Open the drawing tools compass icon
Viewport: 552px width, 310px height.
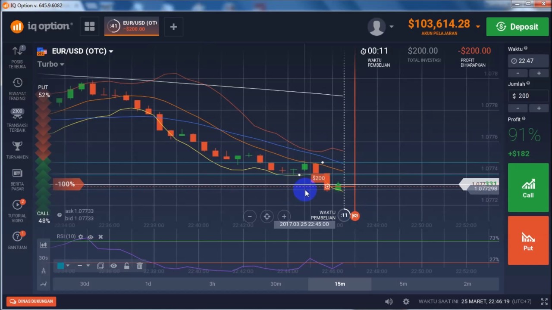[x=44, y=271]
